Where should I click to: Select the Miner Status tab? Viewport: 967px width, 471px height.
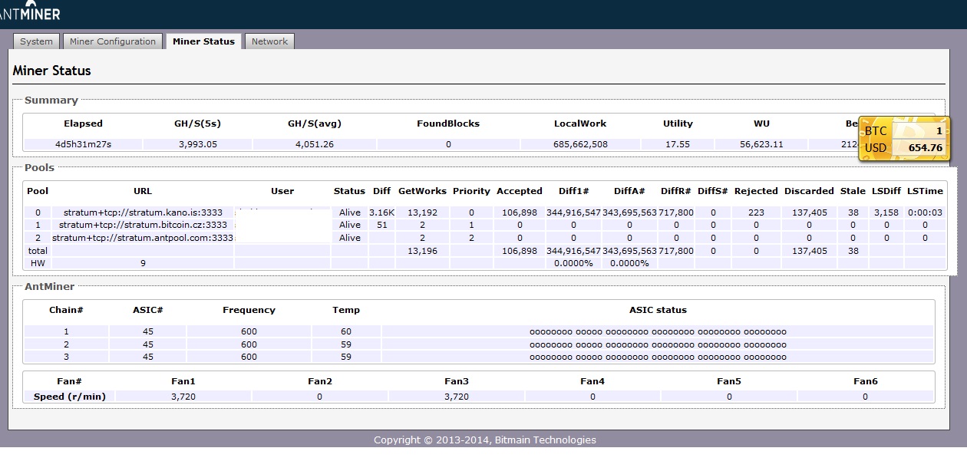[203, 41]
